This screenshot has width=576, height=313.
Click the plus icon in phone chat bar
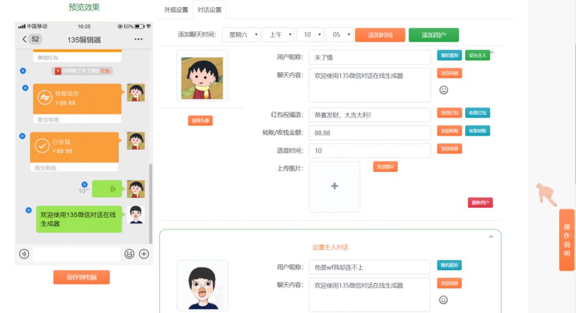[x=144, y=254]
